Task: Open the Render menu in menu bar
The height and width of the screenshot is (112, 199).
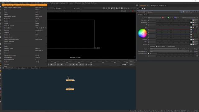Action: 22,3
